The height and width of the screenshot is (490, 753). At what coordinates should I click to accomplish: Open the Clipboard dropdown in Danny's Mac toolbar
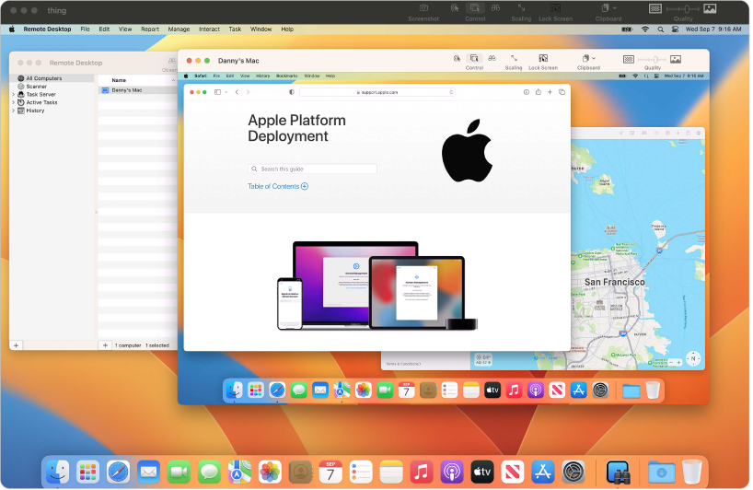tap(589, 59)
